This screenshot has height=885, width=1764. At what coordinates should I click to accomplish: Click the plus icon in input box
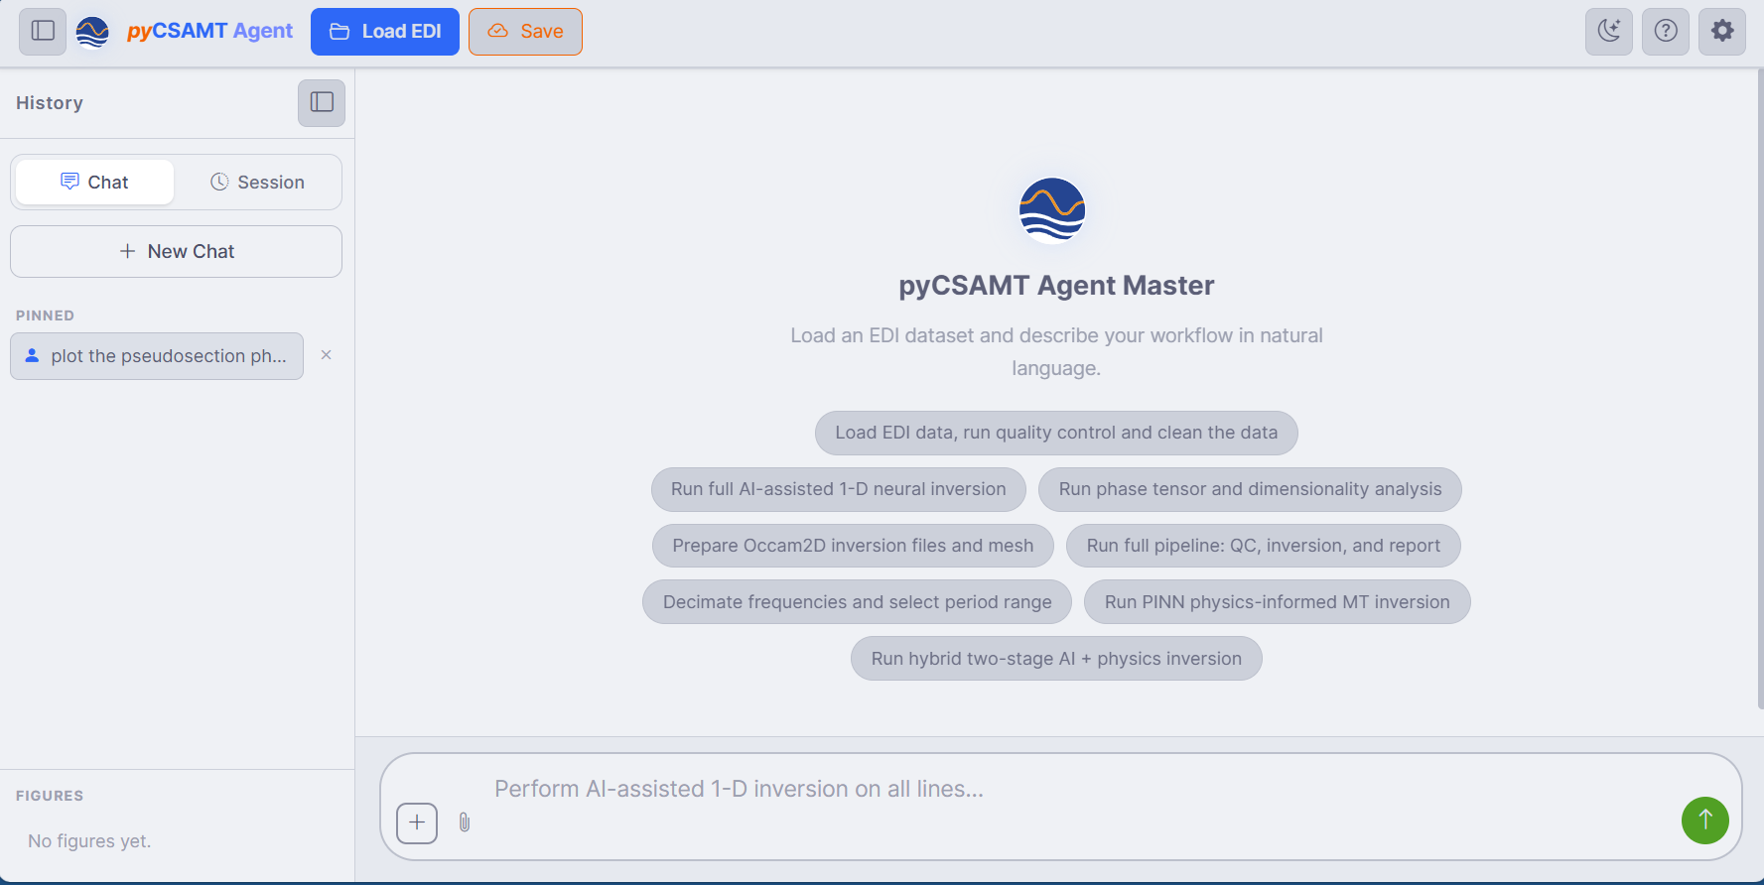(417, 822)
